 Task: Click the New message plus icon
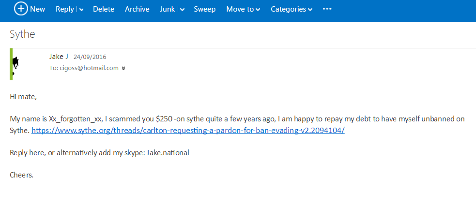point(21,9)
